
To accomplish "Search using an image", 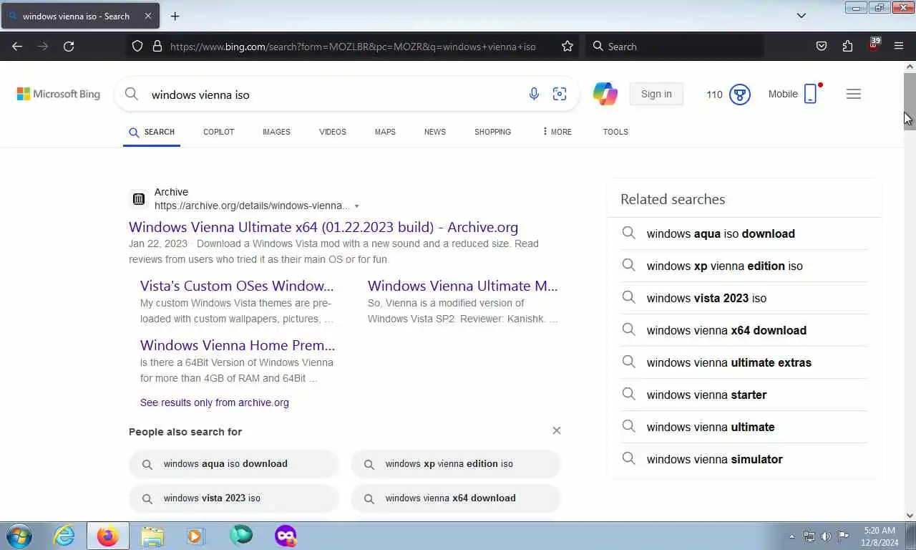I will click(560, 94).
